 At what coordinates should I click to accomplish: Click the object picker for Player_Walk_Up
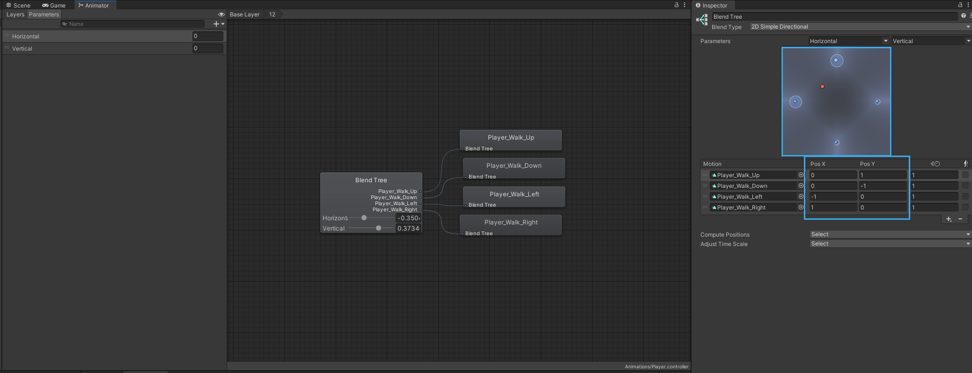point(801,175)
